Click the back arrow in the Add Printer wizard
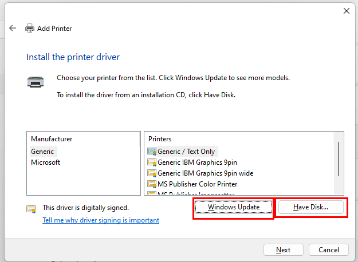 (13, 28)
